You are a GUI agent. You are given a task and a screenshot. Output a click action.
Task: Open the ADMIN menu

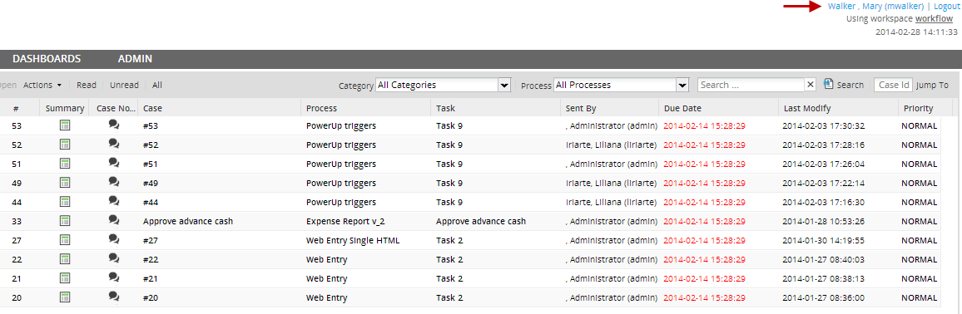coord(135,59)
